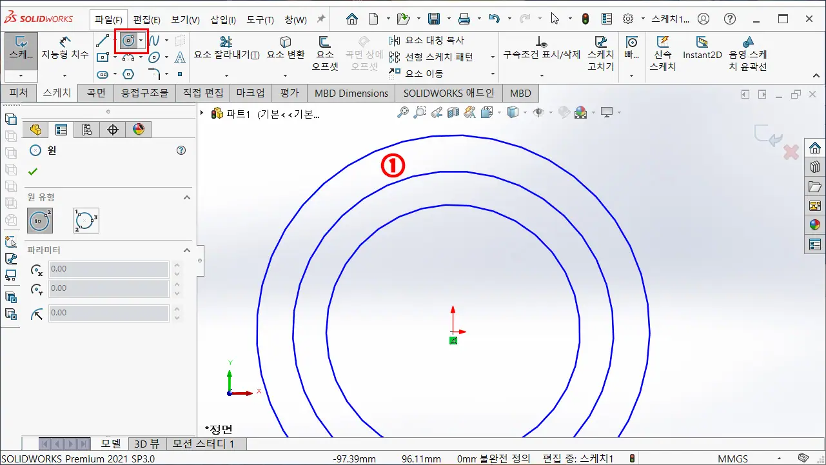Select the Spline sketch tool
Screen dimensions: 826x465
154,41
